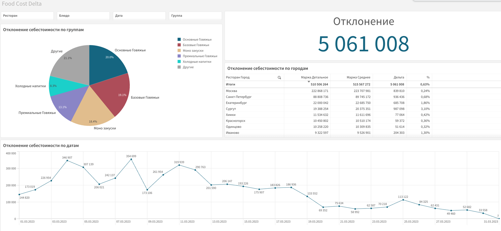Click the 58 992 data point
The width and height of the screenshot is (501, 231).
(355, 209)
